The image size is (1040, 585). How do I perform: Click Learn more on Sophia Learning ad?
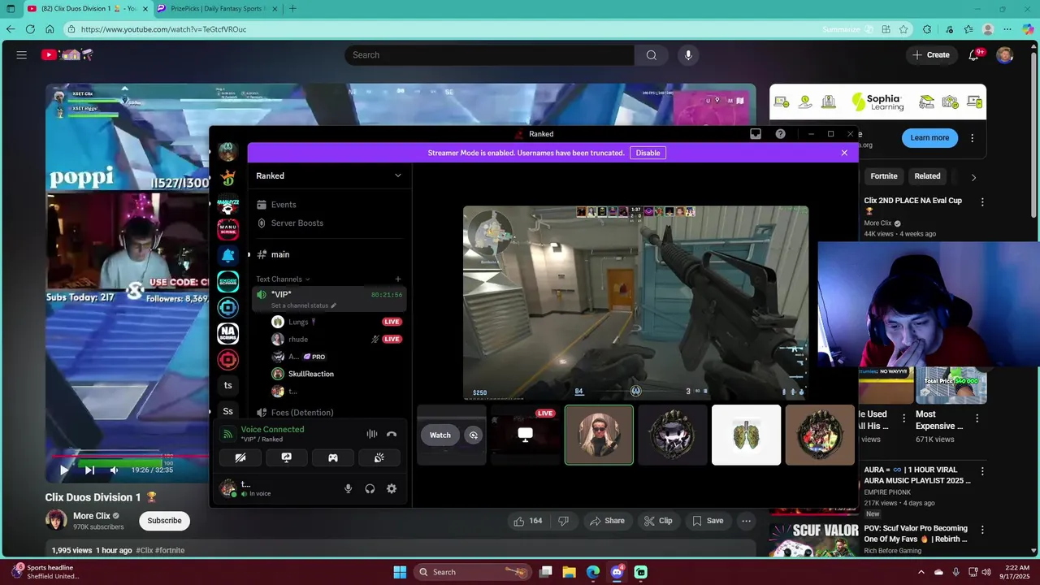tap(929, 137)
